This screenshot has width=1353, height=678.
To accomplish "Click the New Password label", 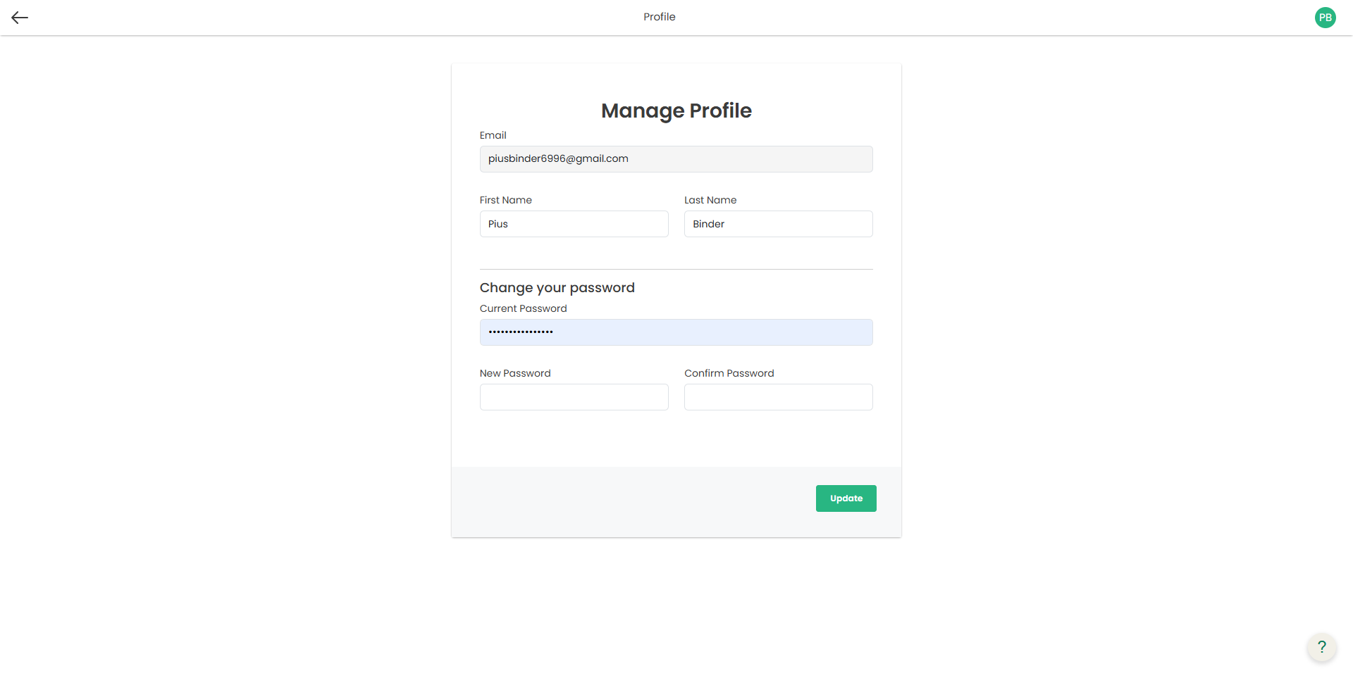I will (515, 373).
